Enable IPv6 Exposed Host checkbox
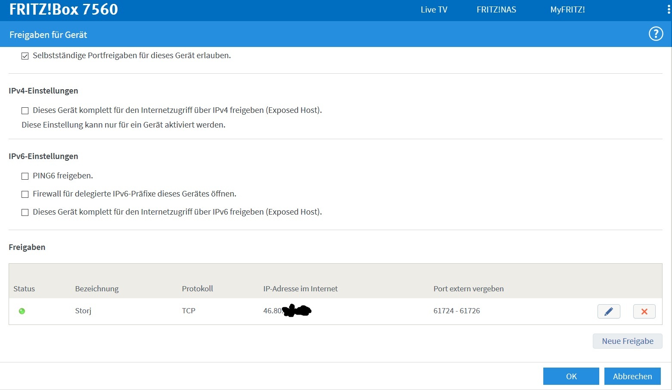 [x=25, y=212]
